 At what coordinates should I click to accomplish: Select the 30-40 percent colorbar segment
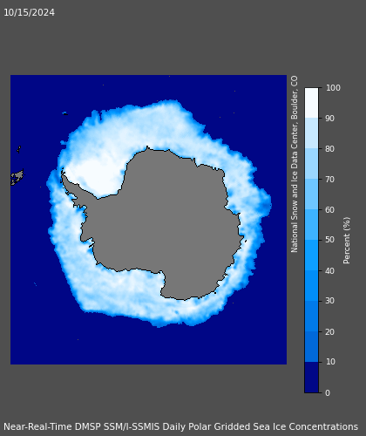click(311, 285)
